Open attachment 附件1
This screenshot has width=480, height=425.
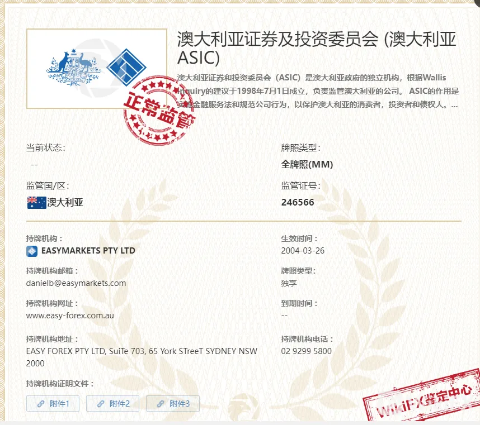(x=53, y=404)
